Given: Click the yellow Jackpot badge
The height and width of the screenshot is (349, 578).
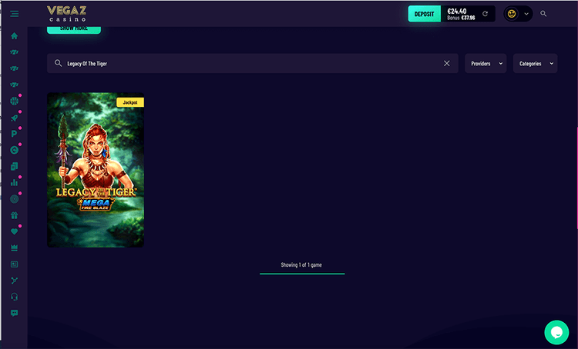Looking at the screenshot, I should [x=130, y=102].
